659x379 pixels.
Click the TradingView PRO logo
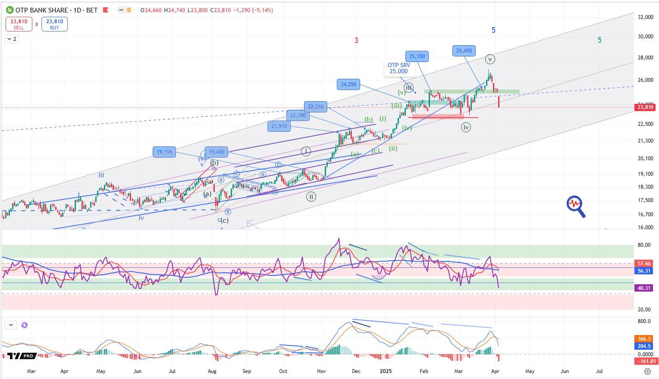[x=21, y=356]
